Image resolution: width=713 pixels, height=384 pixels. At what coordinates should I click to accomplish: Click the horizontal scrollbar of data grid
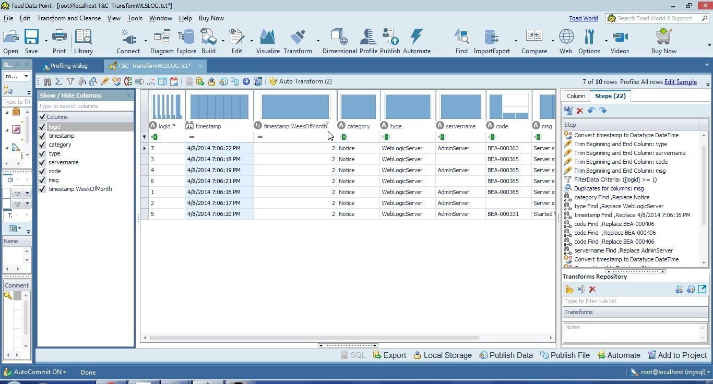click(x=314, y=338)
